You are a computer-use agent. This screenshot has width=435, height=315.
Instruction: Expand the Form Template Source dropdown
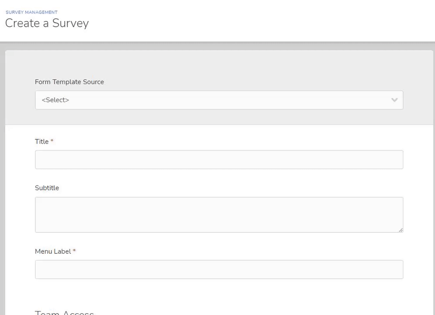point(219,100)
